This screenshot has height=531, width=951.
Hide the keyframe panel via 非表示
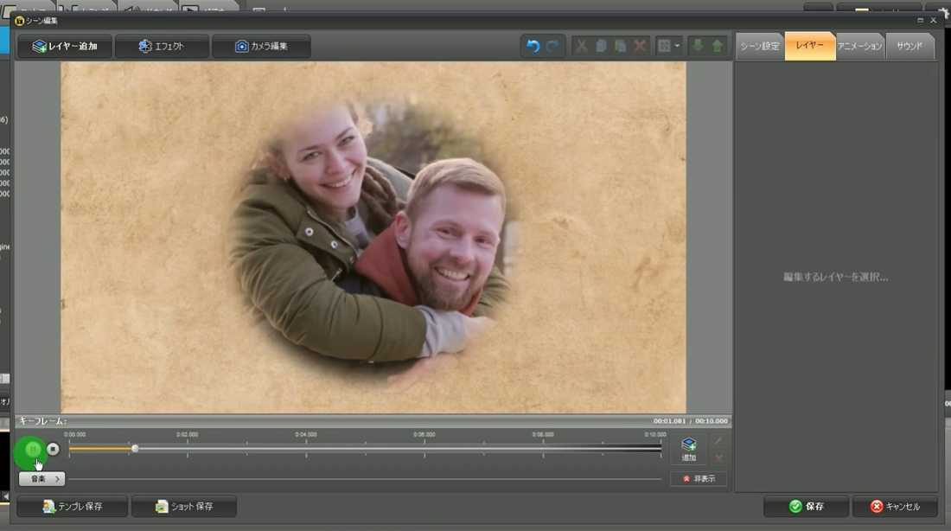699,478
